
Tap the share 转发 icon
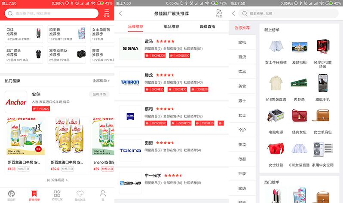coord(219,13)
